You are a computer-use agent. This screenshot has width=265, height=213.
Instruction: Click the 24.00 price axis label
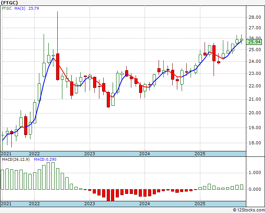pos(255,61)
